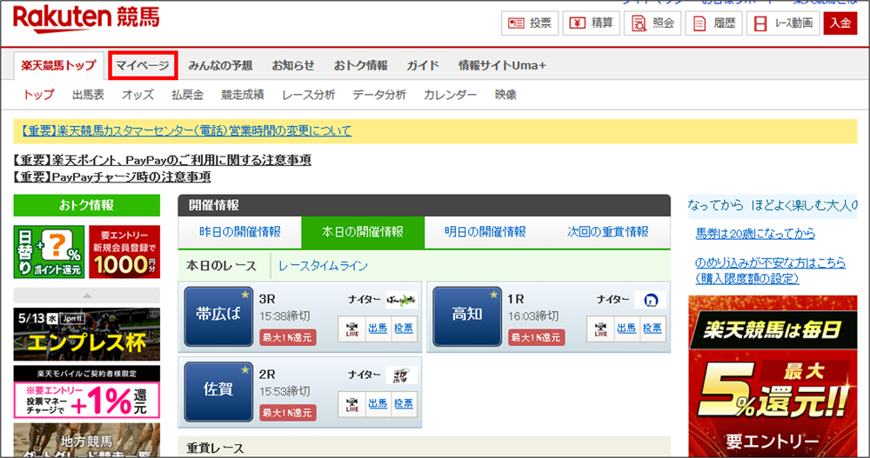870x458 pixels.
Task: Open the エンプレス杯 banner thumbnail
Action: (x=86, y=335)
